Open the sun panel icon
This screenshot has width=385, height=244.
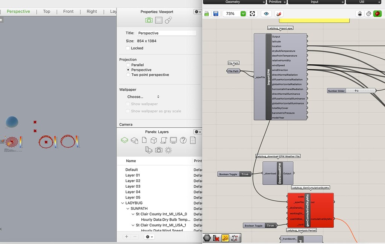168,150
